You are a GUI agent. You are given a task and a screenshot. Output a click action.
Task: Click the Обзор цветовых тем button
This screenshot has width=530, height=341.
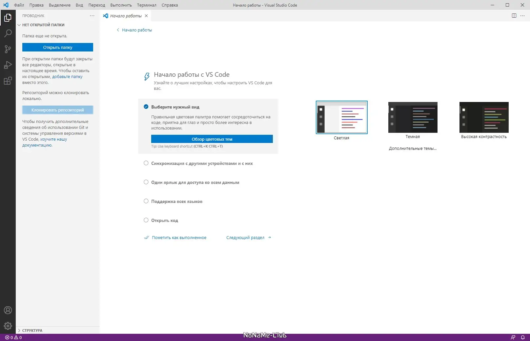pyautogui.click(x=212, y=139)
